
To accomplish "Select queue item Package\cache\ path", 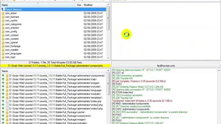I will [47, 112].
